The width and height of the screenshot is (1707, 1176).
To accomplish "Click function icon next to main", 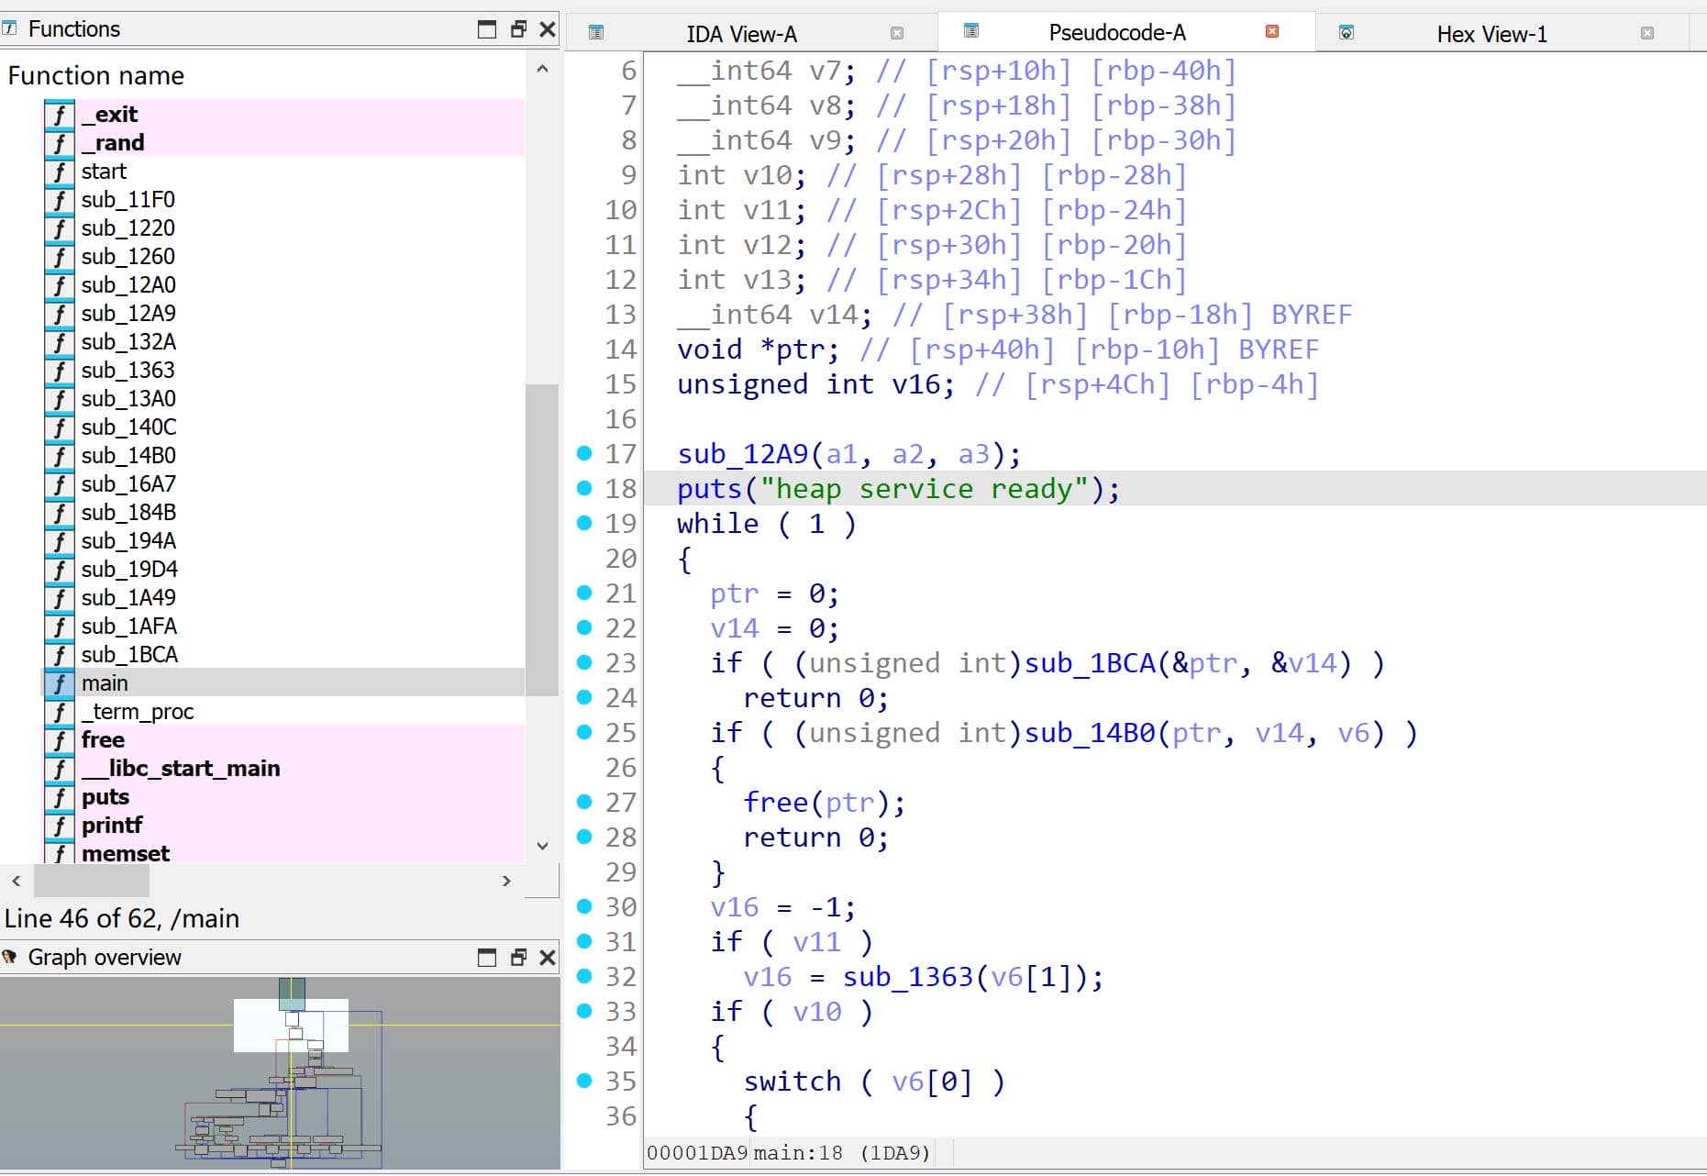I will (60, 683).
